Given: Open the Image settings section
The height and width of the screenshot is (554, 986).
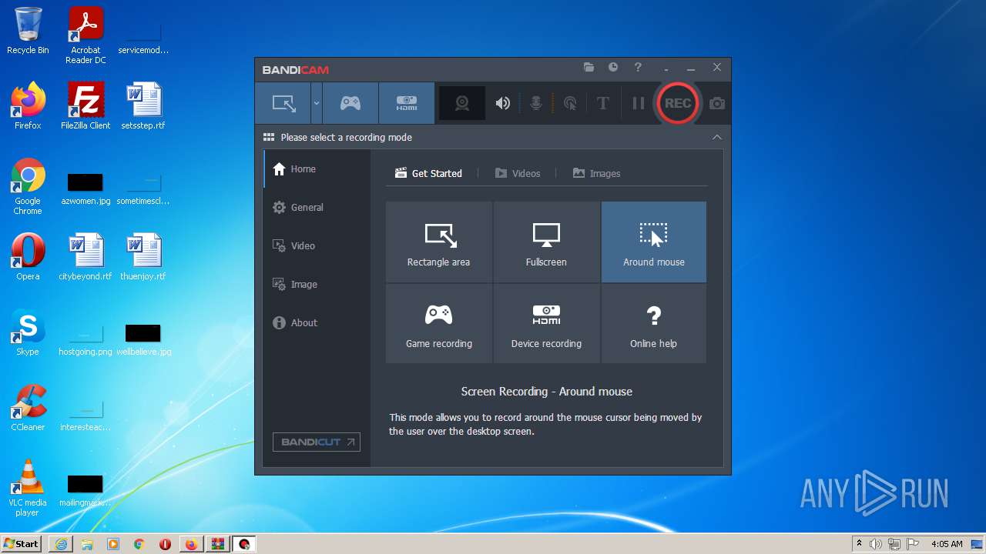Looking at the screenshot, I should click(x=317, y=284).
